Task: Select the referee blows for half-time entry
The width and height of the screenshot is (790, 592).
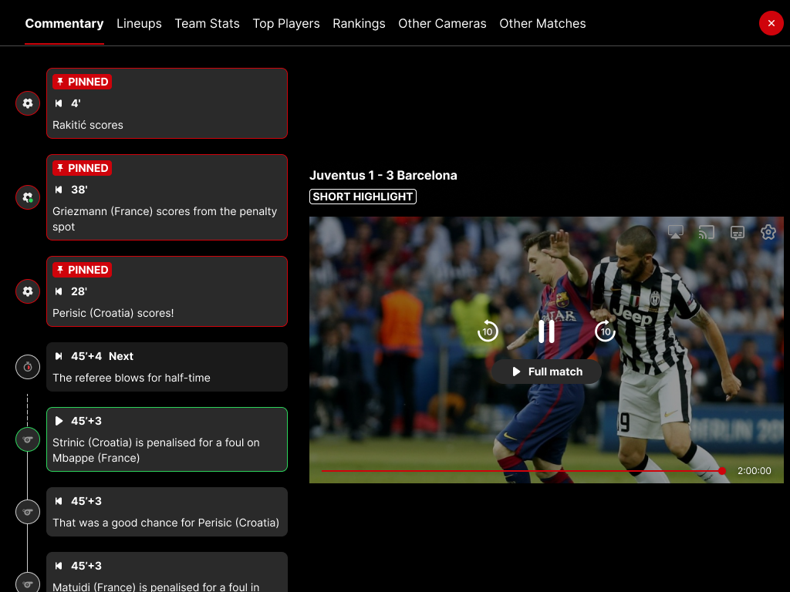Action: (167, 367)
